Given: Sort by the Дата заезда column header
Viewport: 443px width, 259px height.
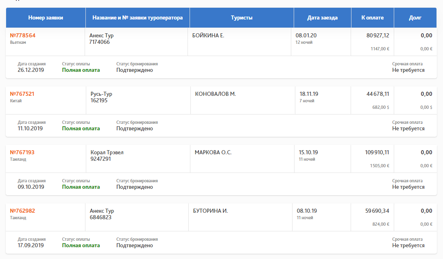Looking at the screenshot, I should 322,17.
